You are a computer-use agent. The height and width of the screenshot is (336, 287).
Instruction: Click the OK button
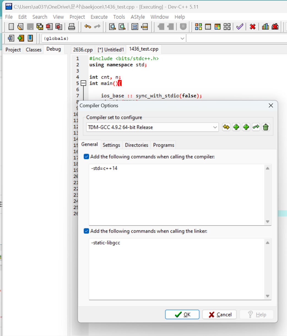click(x=182, y=315)
